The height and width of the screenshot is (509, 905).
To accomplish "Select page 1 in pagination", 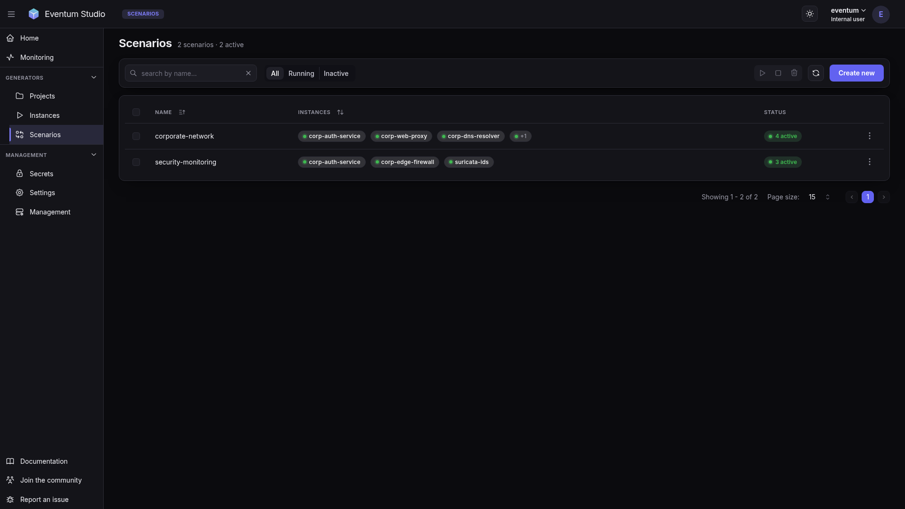I will 868,197.
